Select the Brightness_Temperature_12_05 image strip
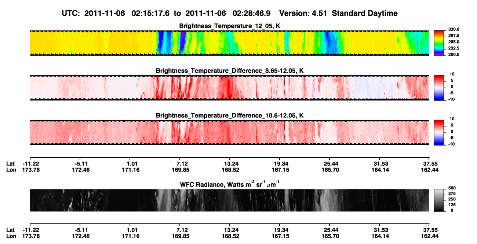This screenshot has height=244, width=477. point(229,43)
